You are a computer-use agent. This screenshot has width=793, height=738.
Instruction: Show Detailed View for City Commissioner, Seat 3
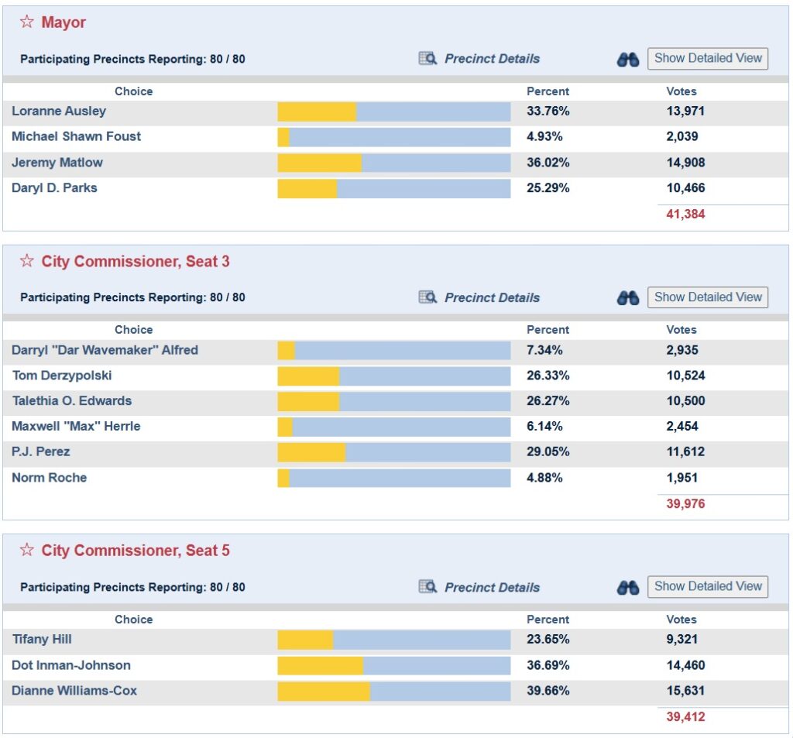point(708,297)
